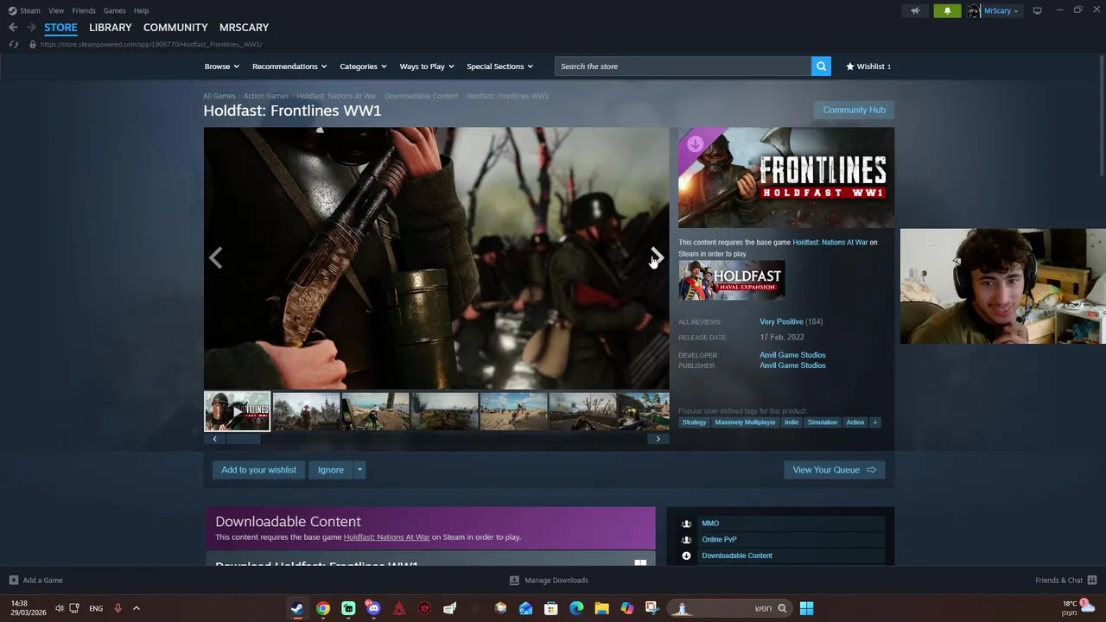Open the Community Hub
Screen dimensions: 1106x622
click(854, 110)
